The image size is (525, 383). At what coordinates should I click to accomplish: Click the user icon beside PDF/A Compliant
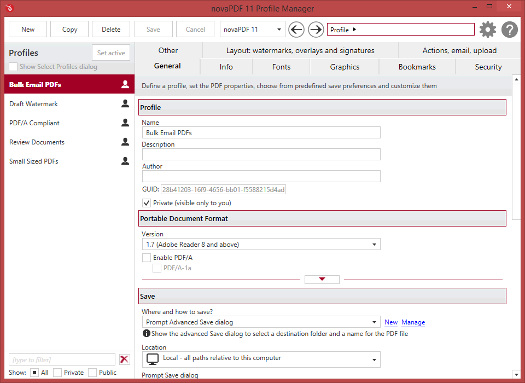point(125,123)
